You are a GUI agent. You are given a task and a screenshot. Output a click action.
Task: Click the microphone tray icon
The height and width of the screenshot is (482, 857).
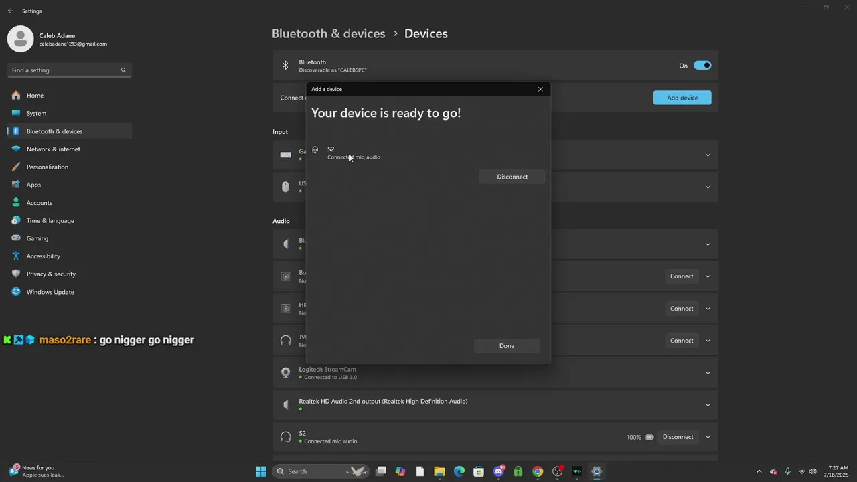pyautogui.click(x=787, y=471)
